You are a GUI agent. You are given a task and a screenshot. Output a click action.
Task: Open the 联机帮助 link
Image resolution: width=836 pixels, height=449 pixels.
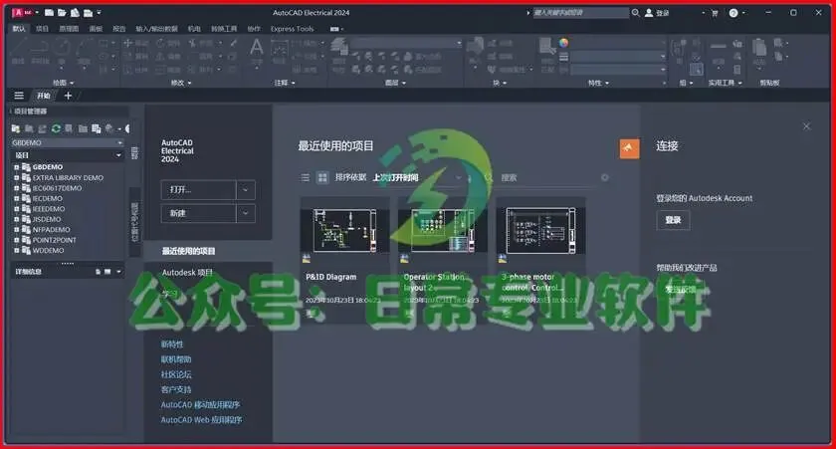(176, 359)
